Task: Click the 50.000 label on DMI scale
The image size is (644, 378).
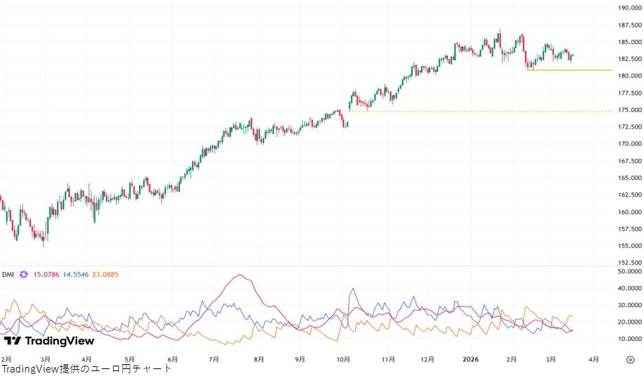Action: click(630, 271)
